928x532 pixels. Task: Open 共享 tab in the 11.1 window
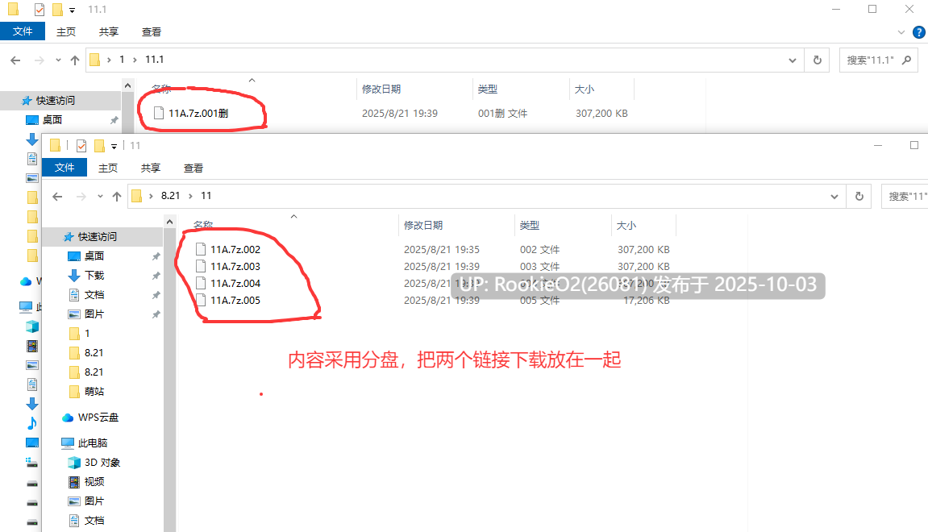tap(108, 32)
